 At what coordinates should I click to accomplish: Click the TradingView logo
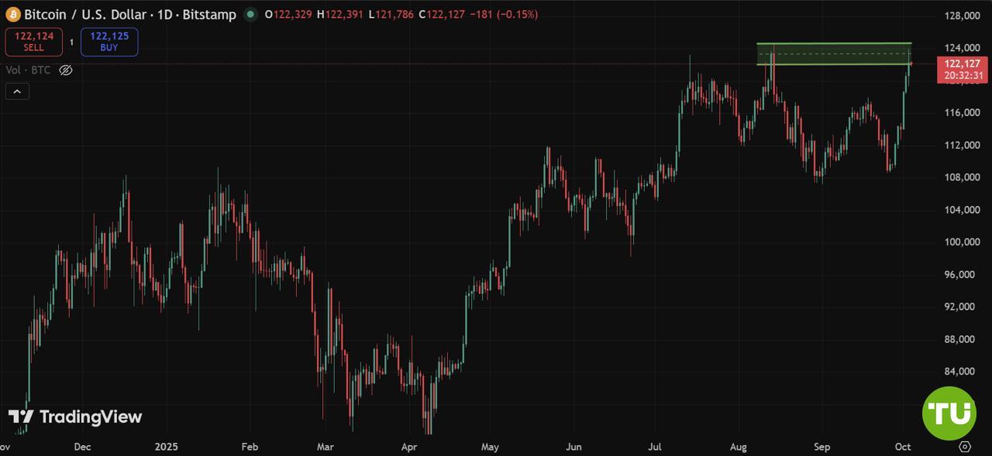(x=75, y=417)
